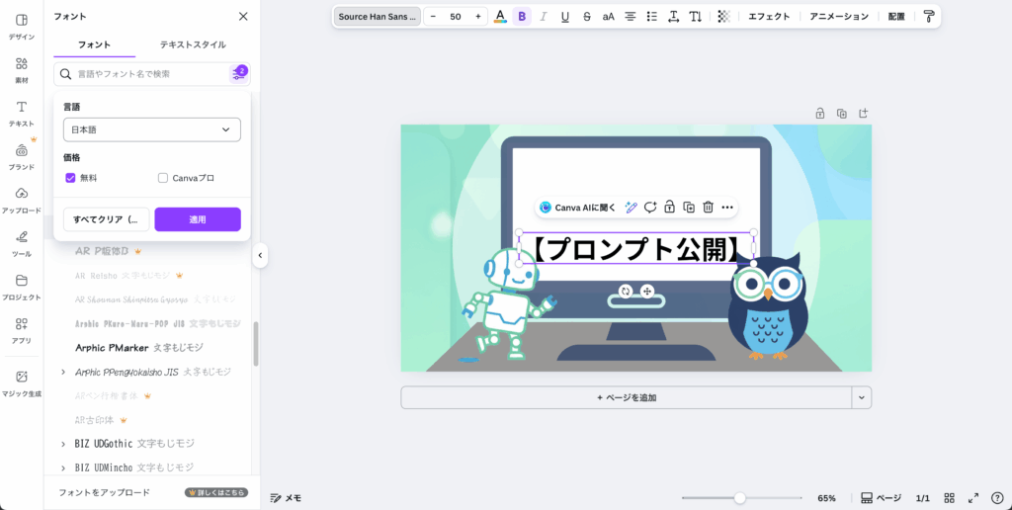Open マジック生成 in sidebar

pos(22,382)
